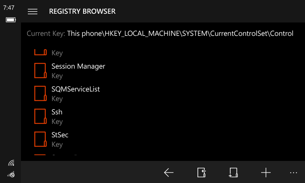This screenshot has width=305, height=183.
Task: Click the Ssh key icon
Action: pyautogui.click(x=40, y=116)
